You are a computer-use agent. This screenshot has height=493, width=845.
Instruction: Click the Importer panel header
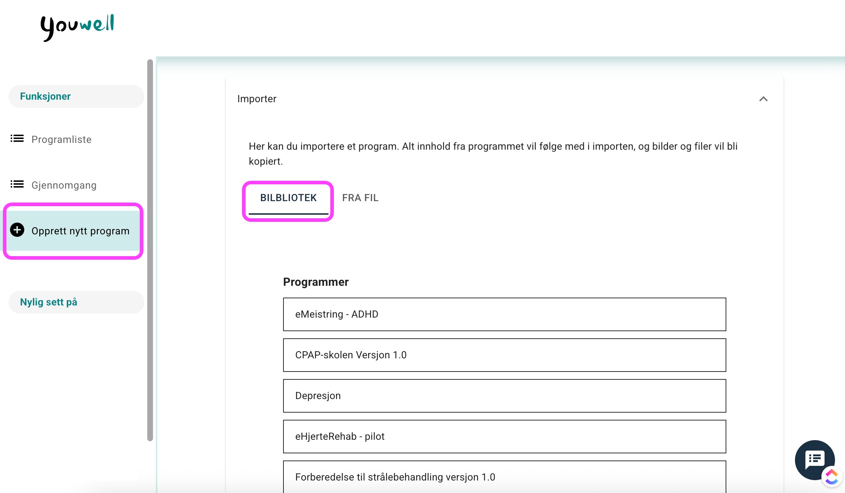(257, 99)
